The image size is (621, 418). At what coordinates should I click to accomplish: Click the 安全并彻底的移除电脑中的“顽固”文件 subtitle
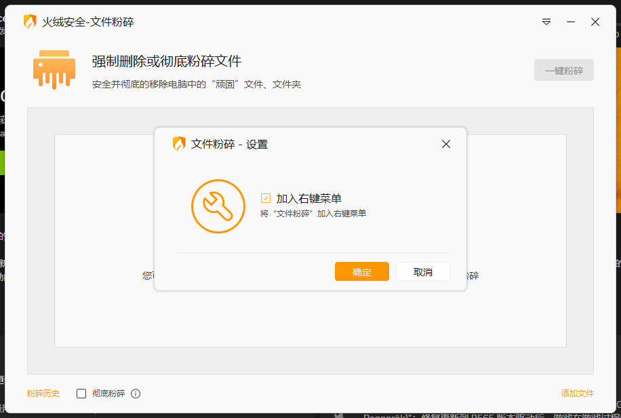click(x=197, y=84)
